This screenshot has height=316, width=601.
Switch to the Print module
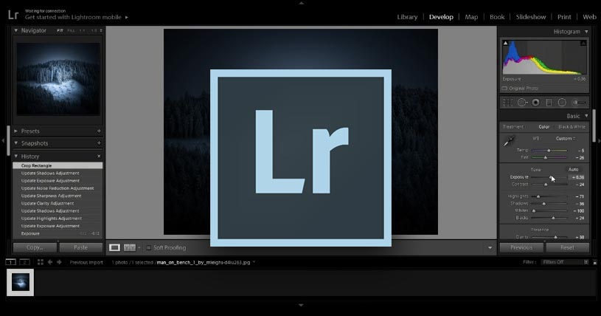[x=564, y=17]
